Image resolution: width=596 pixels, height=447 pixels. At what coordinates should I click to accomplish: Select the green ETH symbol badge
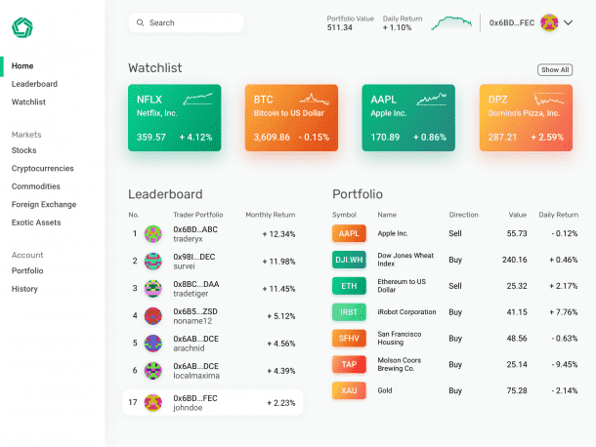pos(349,286)
